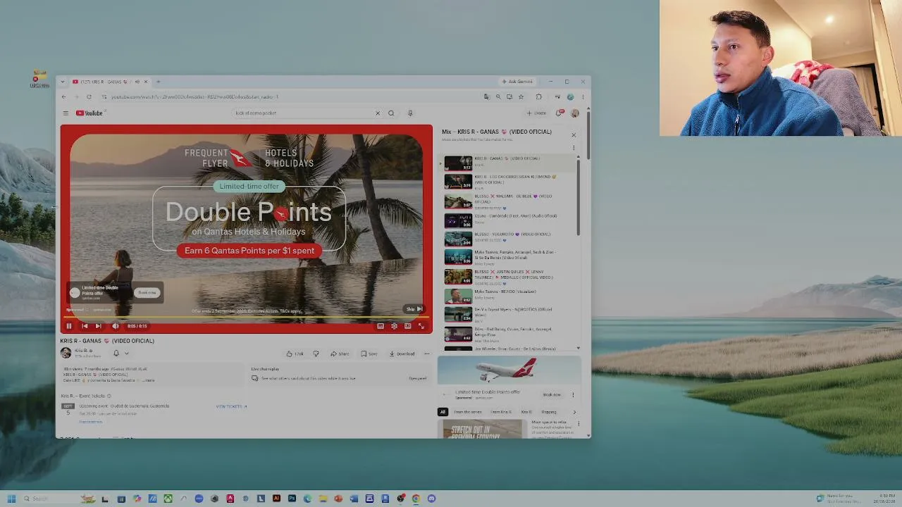Toggle the player subtitles button
Image resolution: width=902 pixels, height=507 pixels.
click(381, 326)
